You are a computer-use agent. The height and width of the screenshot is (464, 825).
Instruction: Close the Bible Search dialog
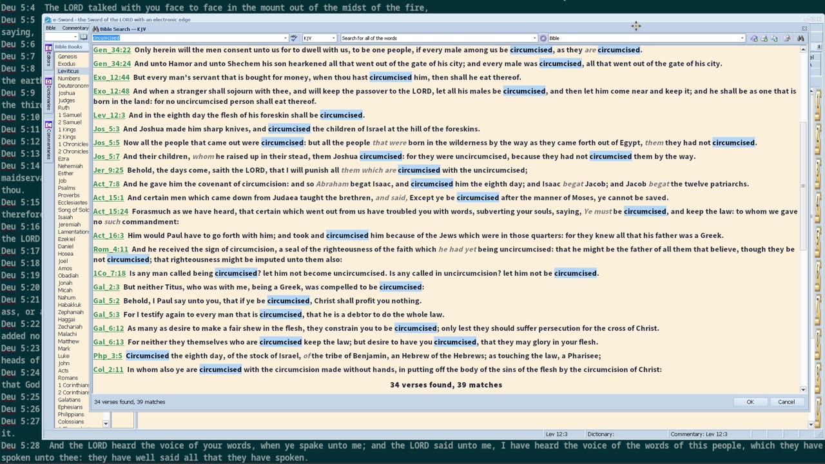coord(804,29)
